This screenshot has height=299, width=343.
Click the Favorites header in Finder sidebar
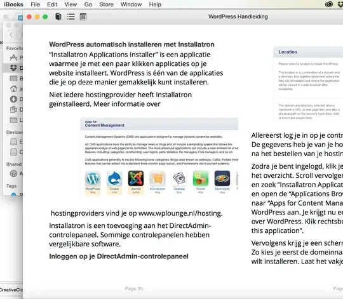pyautogui.click(x=14, y=48)
